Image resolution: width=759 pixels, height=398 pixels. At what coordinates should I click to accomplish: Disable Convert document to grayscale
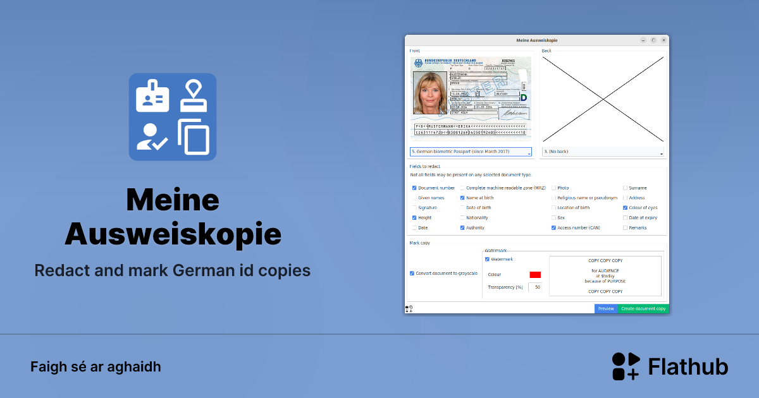[412, 274]
